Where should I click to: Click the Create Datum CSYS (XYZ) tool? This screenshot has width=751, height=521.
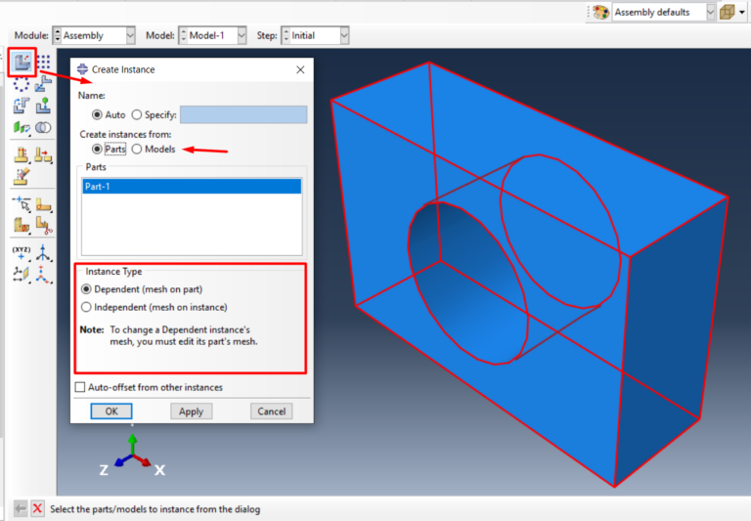click(x=22, y=252)
